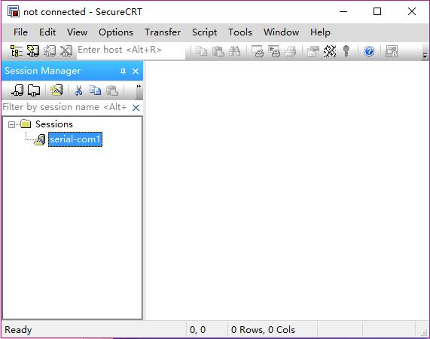Click the Print Screen toolbar icon

pyautogui.click(x=258, y=51)
